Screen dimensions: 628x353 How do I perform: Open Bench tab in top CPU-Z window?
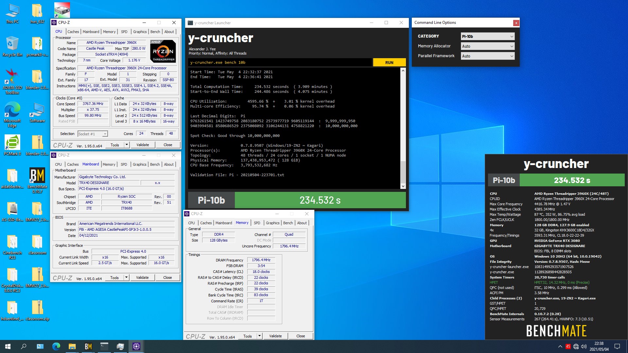(x=155, y=32)
